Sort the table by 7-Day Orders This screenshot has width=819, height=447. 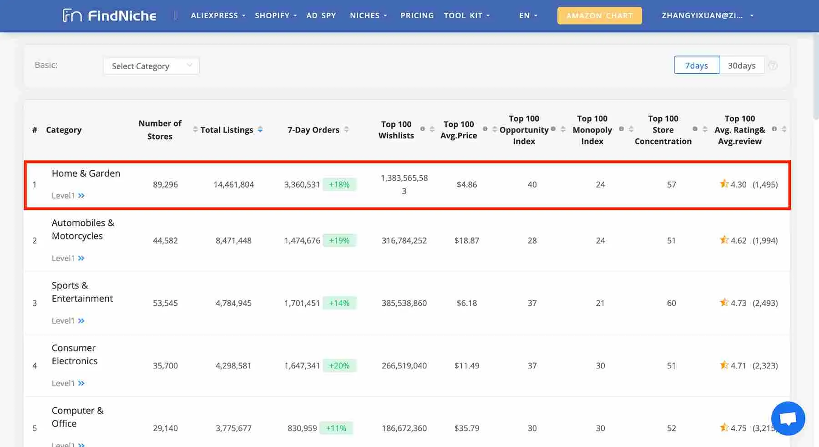346,130
